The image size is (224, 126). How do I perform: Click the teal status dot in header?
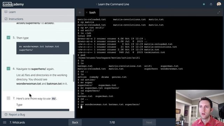pyautogui.click(x=204, y=4)
